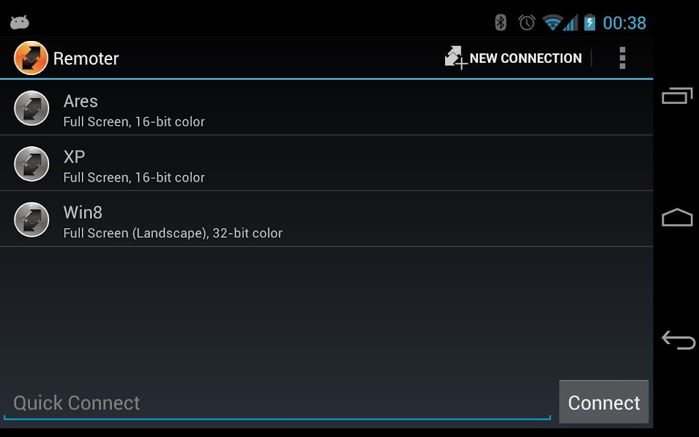Viewport: 699px width, 437px height.
Task: Tap the Wi-Fi status icon
Action: tap(553, 23)
